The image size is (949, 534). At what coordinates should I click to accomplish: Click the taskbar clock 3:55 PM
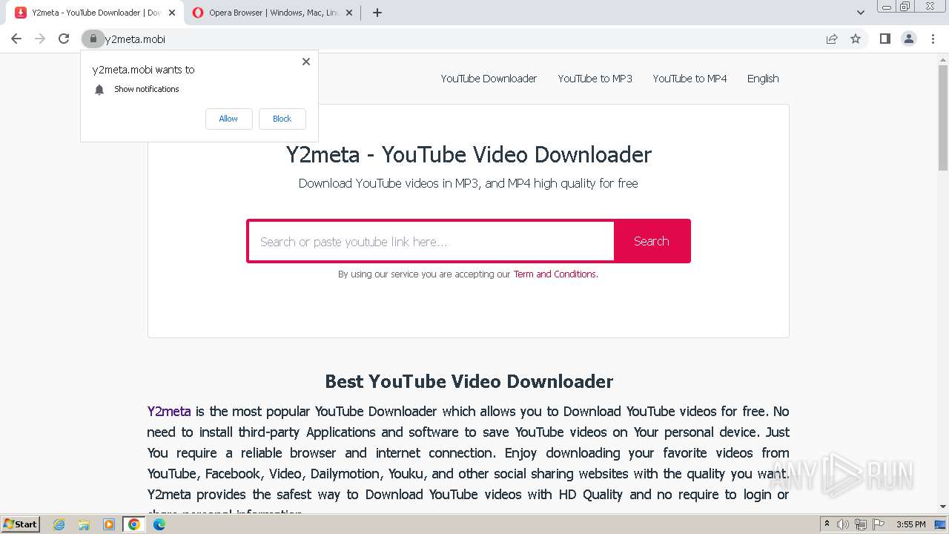911,524
